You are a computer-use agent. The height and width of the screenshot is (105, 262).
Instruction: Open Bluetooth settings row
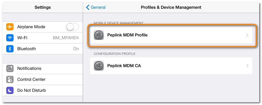(43, 49)
